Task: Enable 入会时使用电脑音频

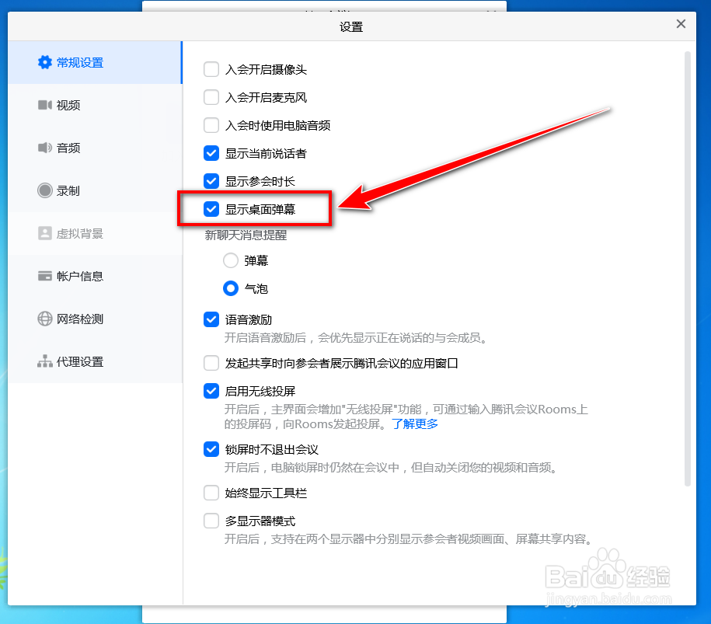Action: pos(211,125)
